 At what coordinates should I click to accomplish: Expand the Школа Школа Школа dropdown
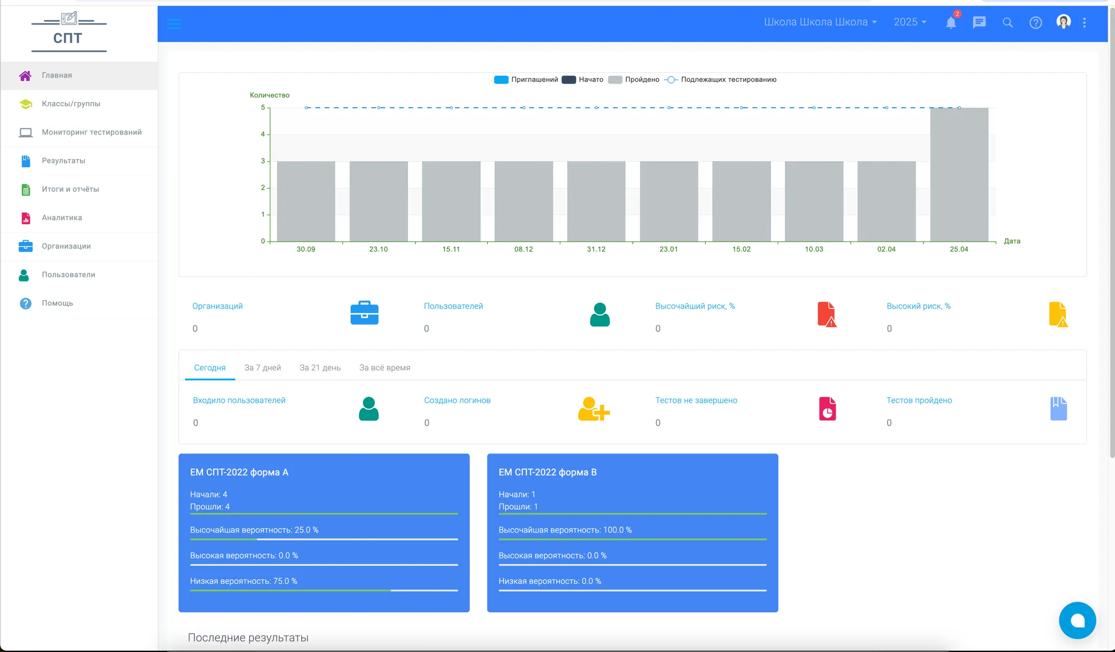tap(820, 22)
